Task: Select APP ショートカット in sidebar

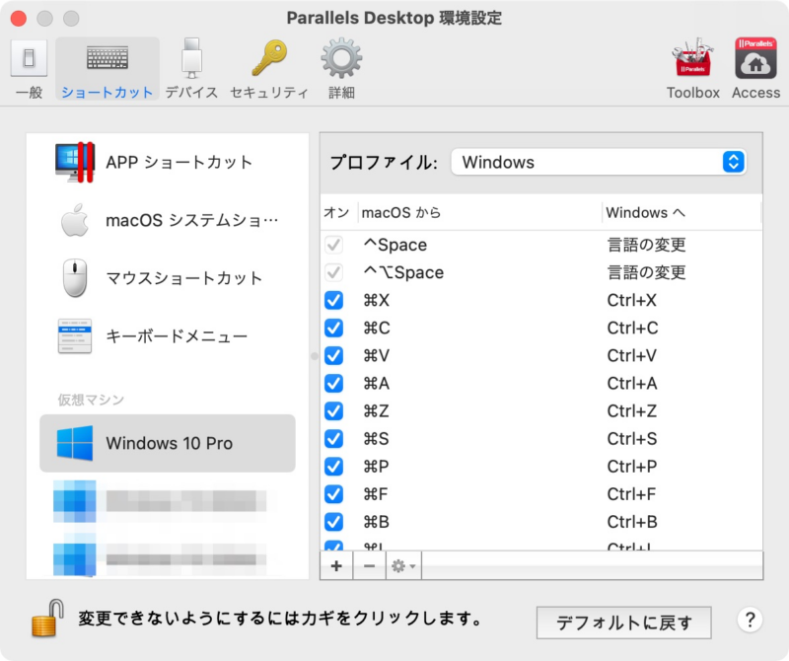Action: coord(168,162)
